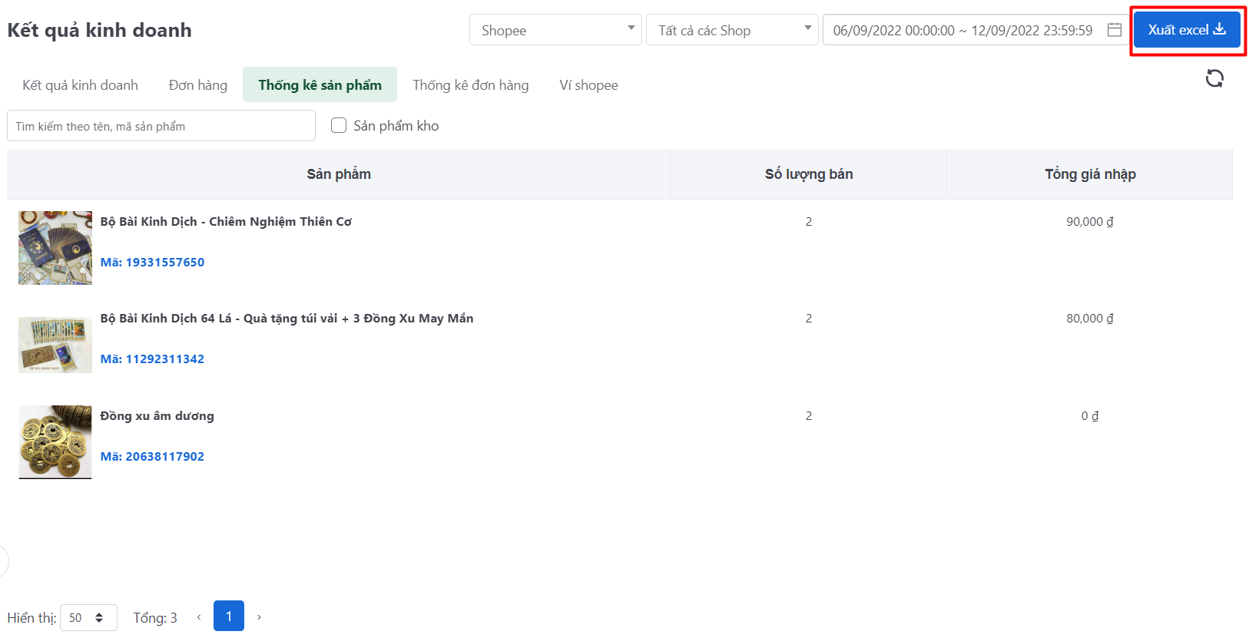
Task: Switch to the Ví shopee tab
Action: click(588, 85)
